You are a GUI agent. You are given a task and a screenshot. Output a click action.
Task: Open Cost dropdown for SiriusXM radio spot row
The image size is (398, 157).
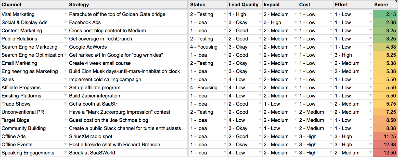pyautogui.click(x=331, y=136)
